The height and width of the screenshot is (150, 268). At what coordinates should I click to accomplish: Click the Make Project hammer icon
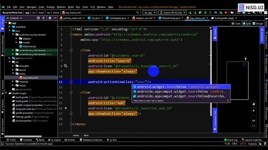pyautogui.click(x=137, y=12)
